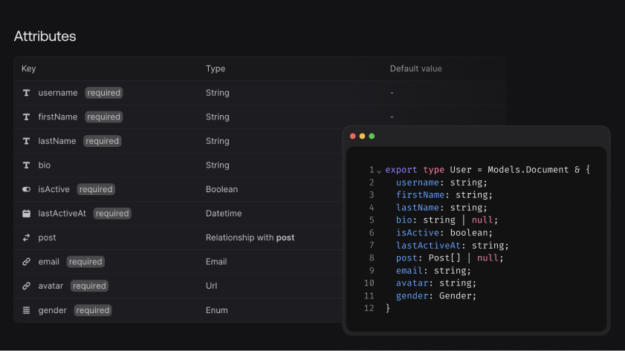Click the green maximize dot of code window
This screenshot has height=351, width=625.
(x=372, y=136)
